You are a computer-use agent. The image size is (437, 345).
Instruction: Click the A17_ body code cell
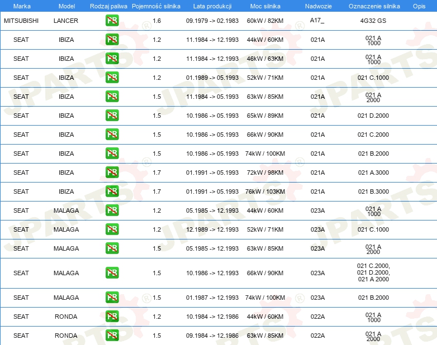click(x=317, y=21)
